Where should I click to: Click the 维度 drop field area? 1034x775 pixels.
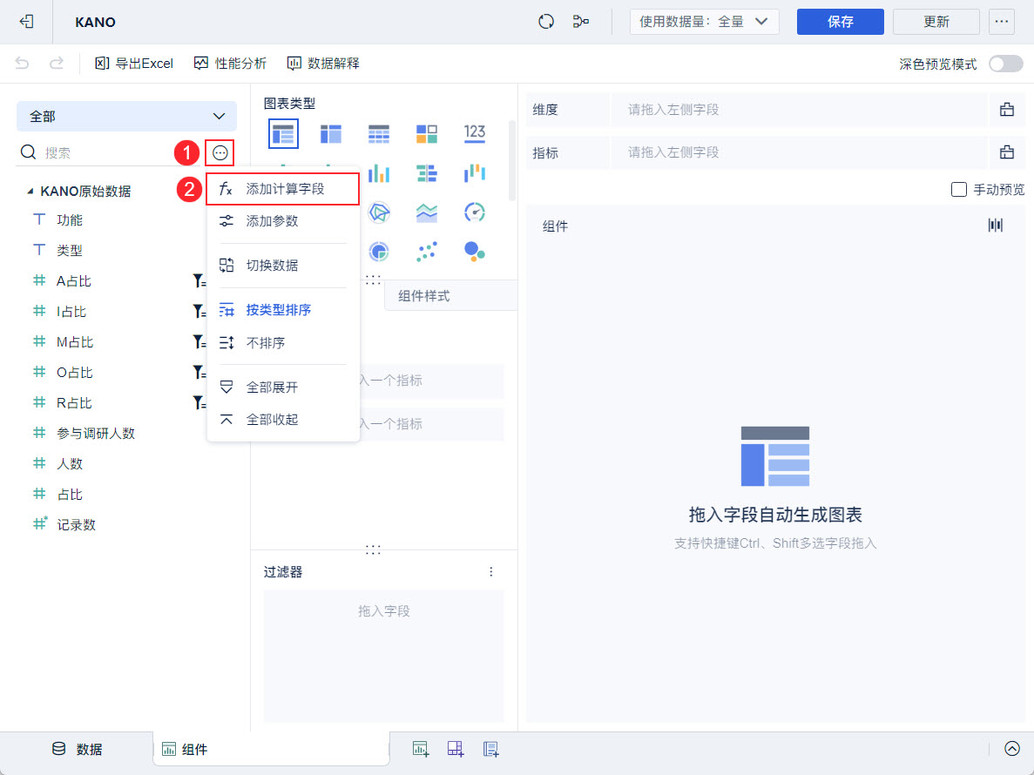799,110
